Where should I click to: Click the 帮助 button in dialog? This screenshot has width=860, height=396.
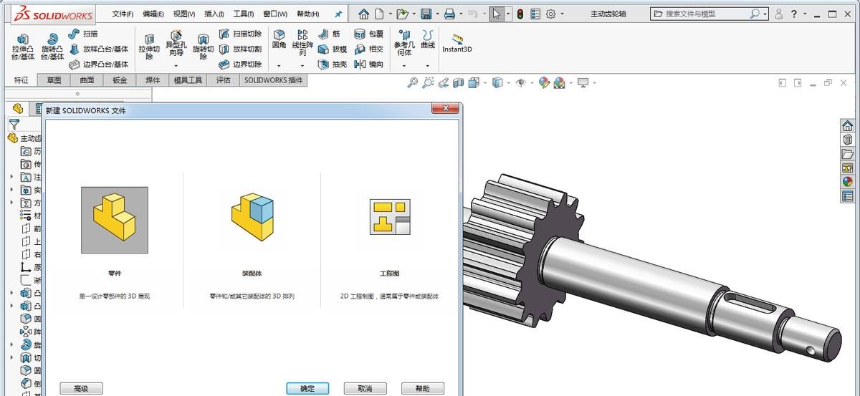coord(423,388)
